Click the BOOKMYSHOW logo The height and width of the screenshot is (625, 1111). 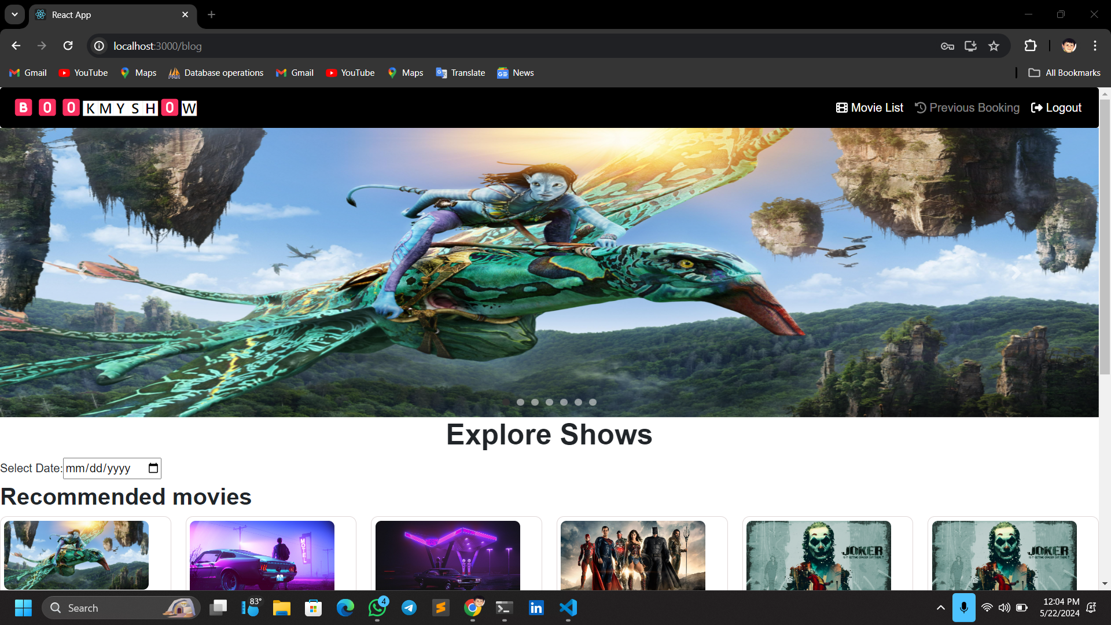tap(106, 108)
